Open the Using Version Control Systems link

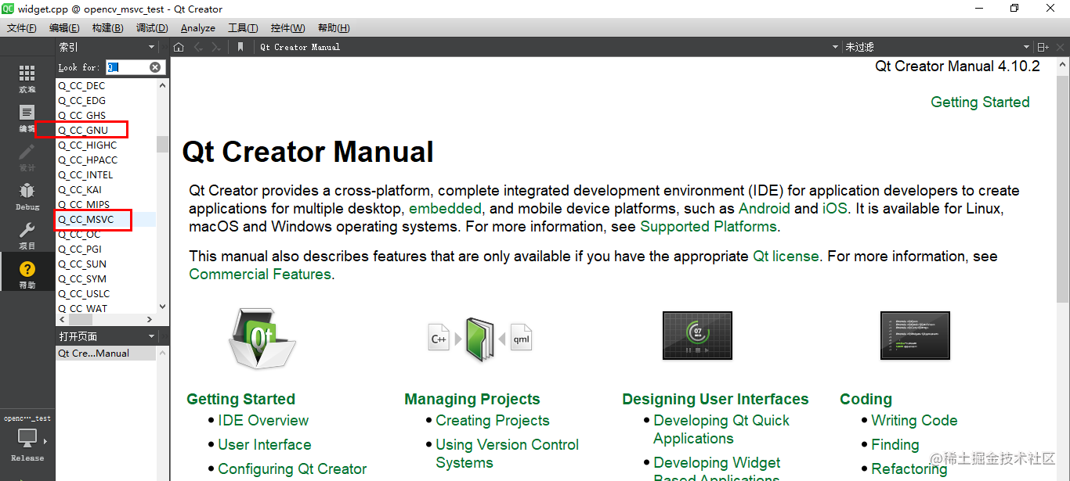[507, 454]
